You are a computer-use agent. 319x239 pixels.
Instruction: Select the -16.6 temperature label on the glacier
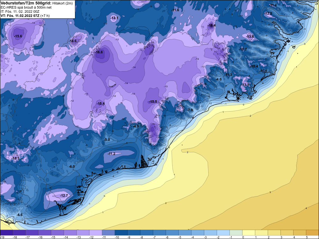pos(99,52)
